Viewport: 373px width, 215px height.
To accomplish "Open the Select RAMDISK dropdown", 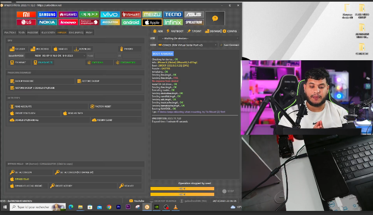I will 56,56.
